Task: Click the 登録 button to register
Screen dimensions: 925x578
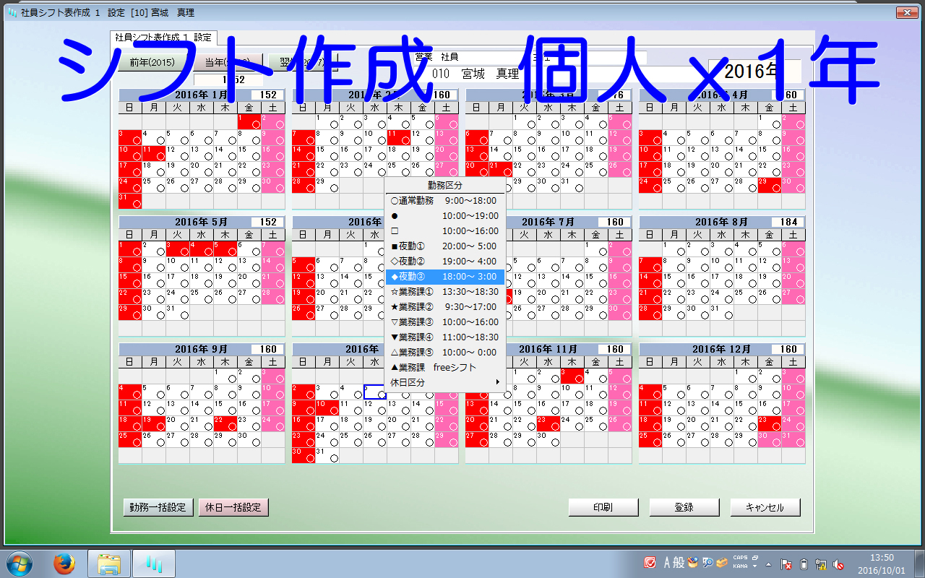Action: pyautogui.click(x=684, y=507)
